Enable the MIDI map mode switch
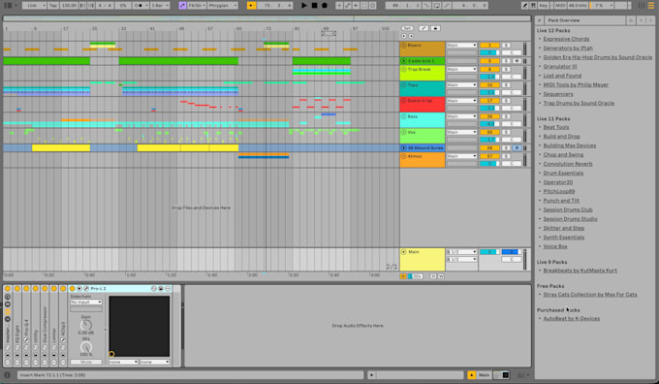Viewport: 659px width, 384px height. tap(560, 6)
